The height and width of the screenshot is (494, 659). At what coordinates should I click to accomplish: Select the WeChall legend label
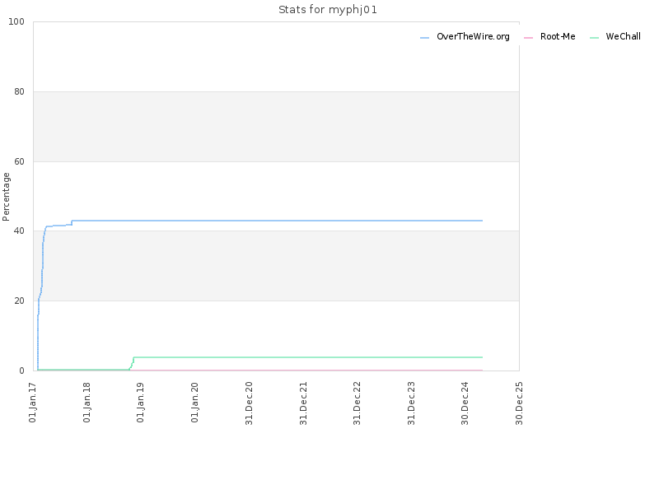[x=624, y=36]
